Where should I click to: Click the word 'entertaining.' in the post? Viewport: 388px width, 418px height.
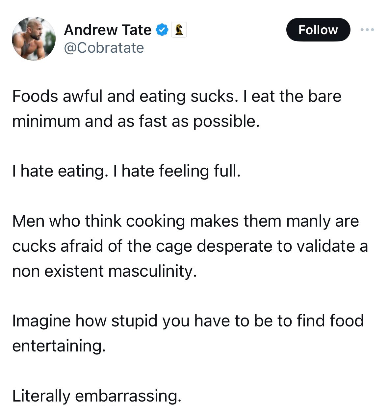[59, 346]
